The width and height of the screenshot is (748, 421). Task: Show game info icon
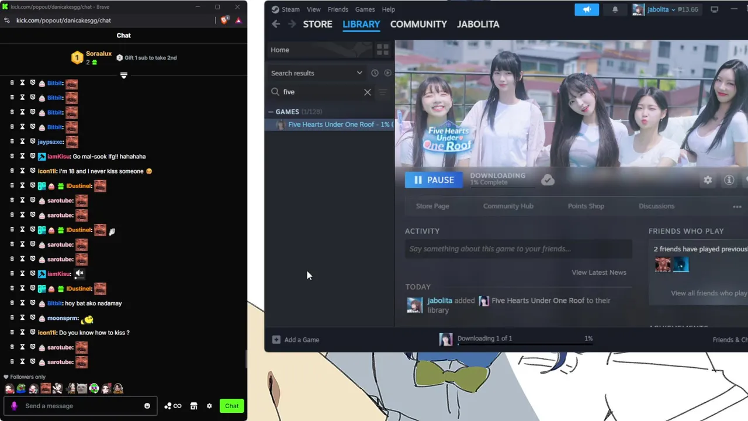(729, 180)
